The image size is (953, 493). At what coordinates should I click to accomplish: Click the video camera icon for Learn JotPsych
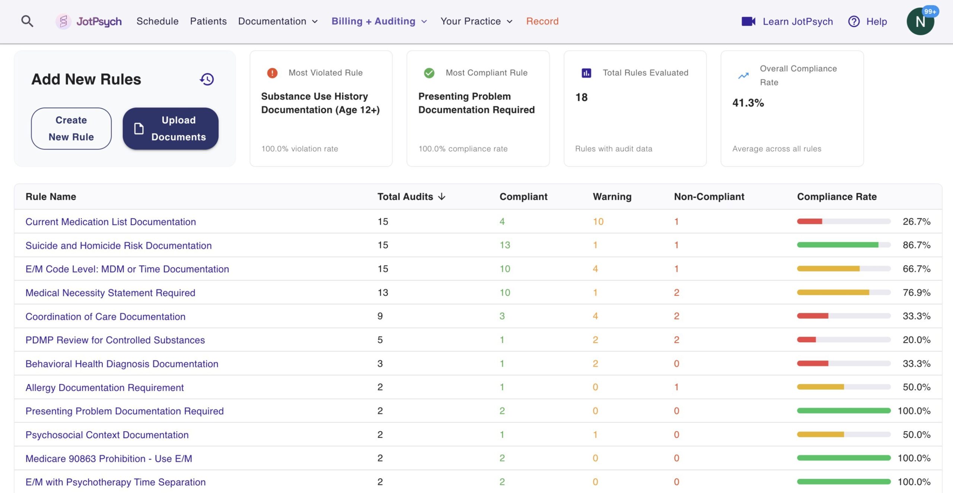pos(749,21)
